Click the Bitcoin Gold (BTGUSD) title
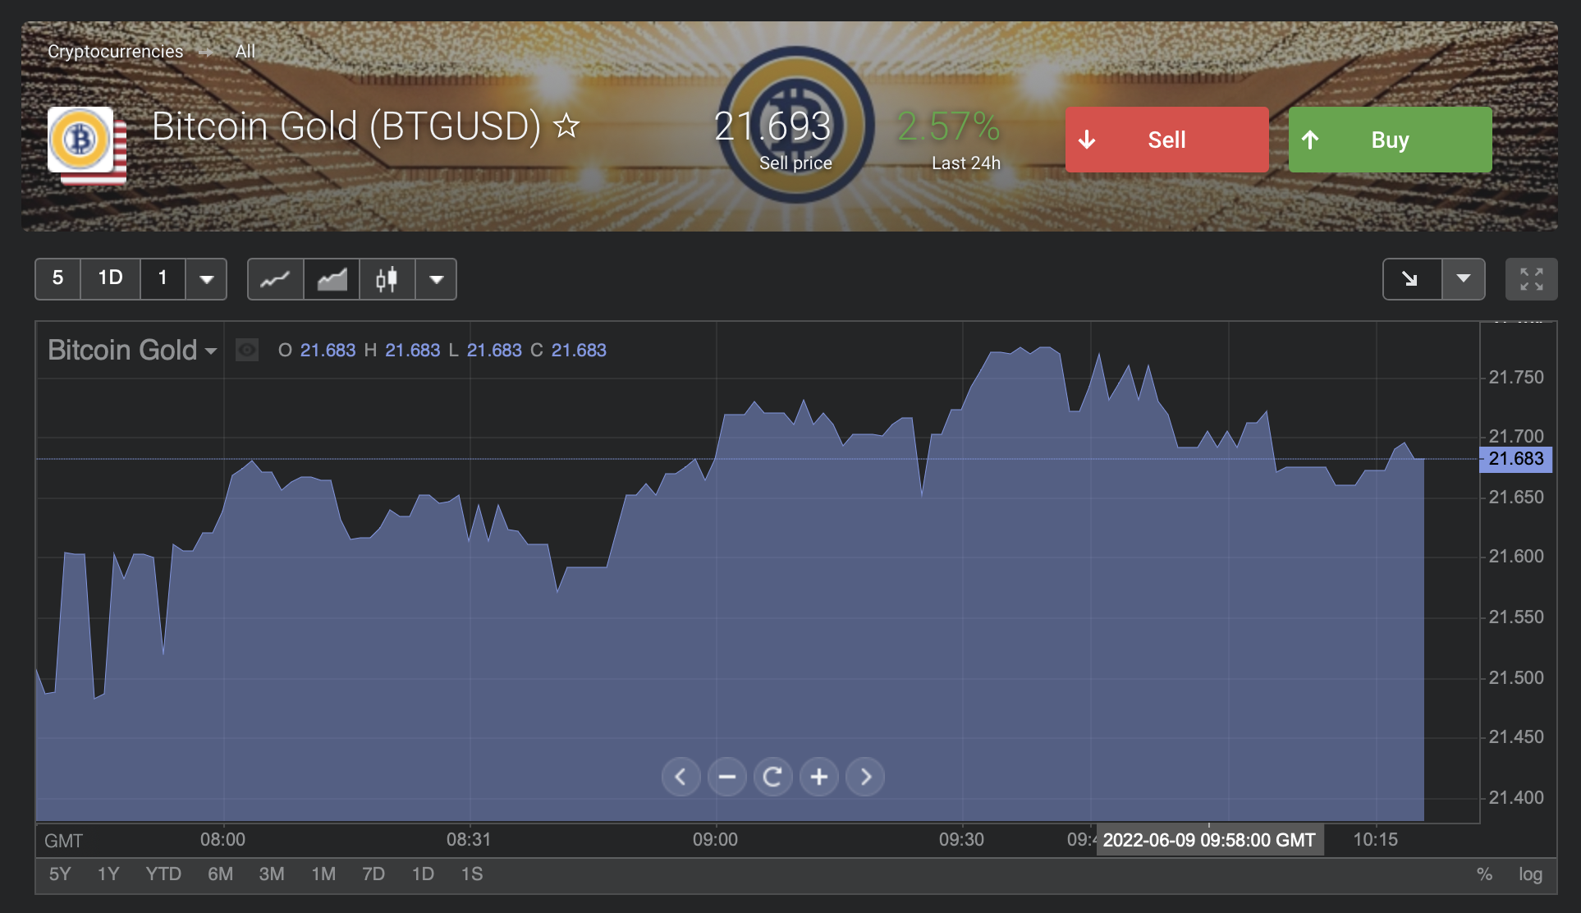Image resolution: width=1581 pixels, height=913 pixels. tap(346, 126)
